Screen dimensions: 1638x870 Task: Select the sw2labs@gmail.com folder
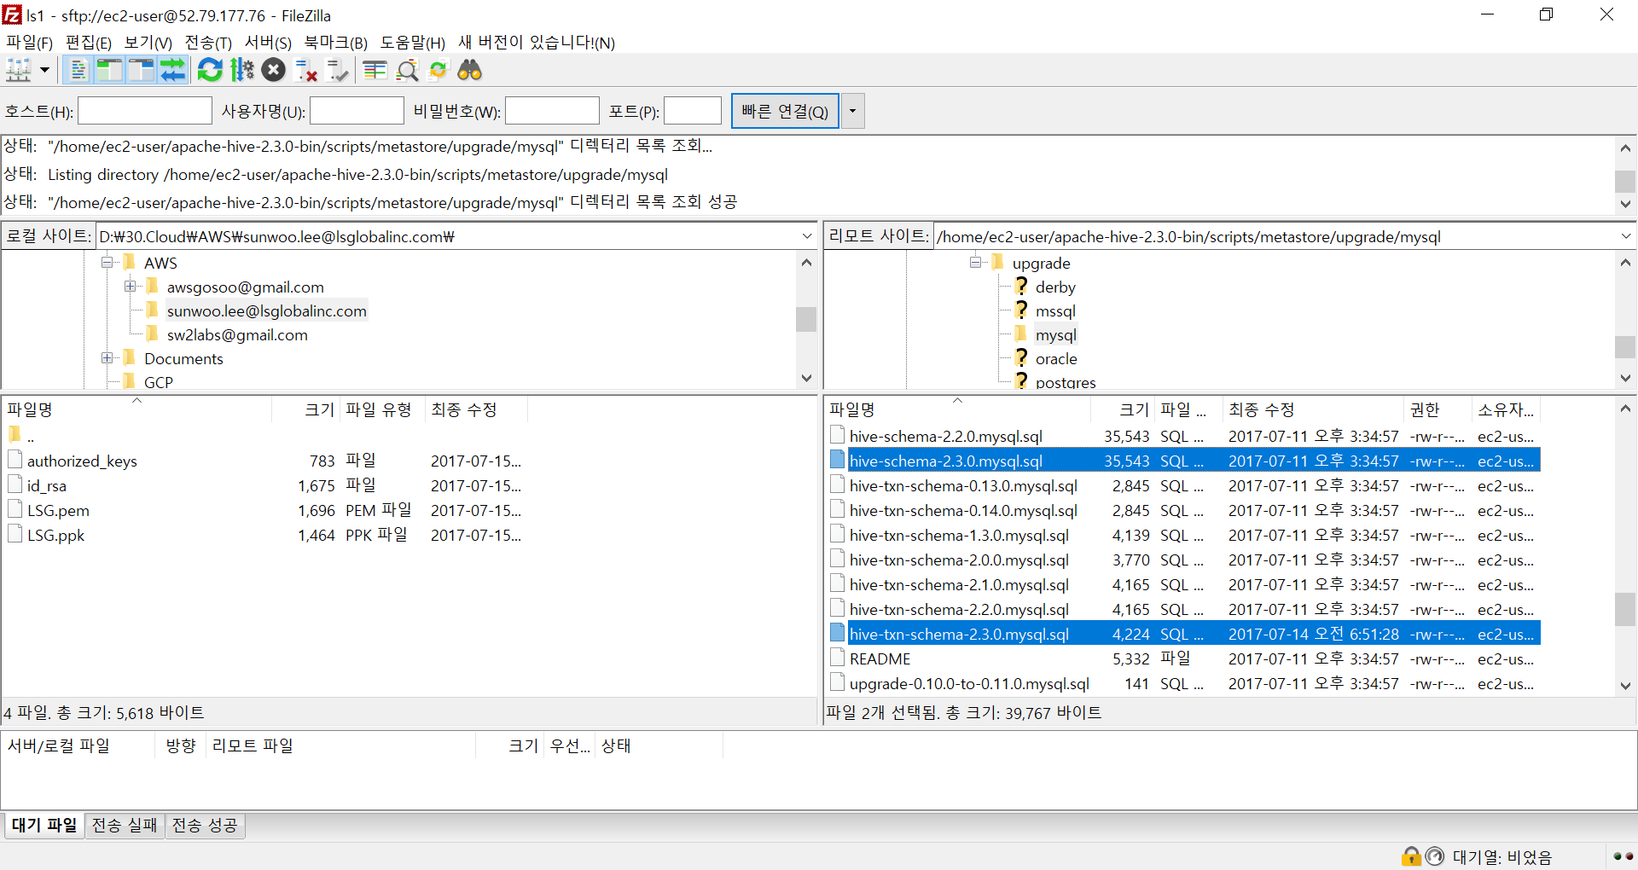pyautogui.click(x=237, y=335)
